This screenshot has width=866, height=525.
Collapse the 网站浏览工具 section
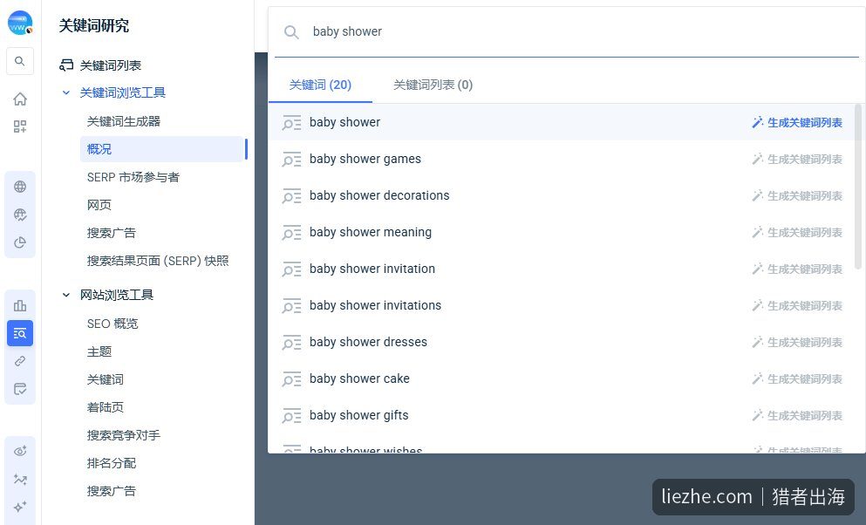(x=65, y=295)
